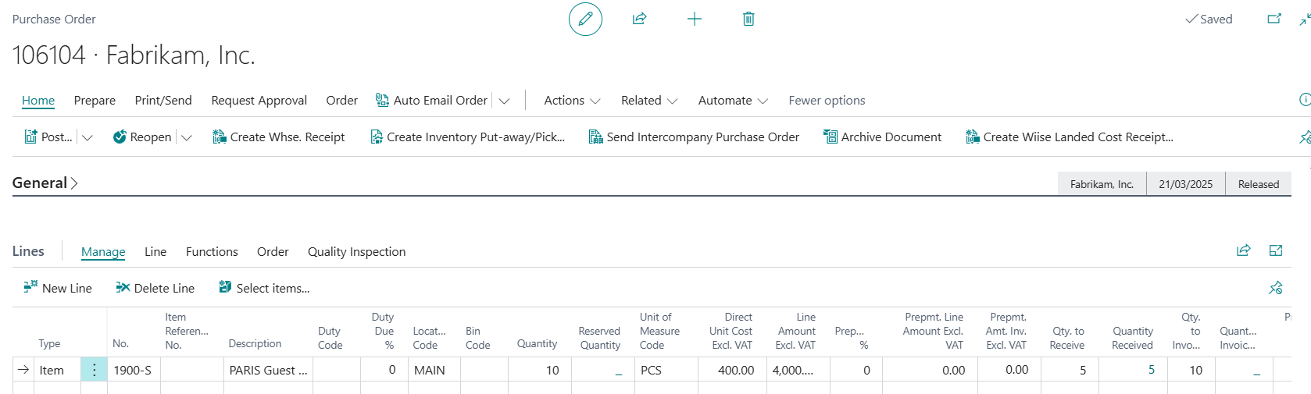Click New Line action
This screenshot has height=394, width=1311.
click(x=58, y=288)
